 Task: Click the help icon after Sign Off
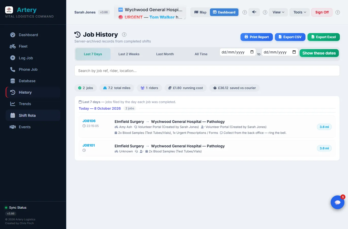(x=338, y=12)
